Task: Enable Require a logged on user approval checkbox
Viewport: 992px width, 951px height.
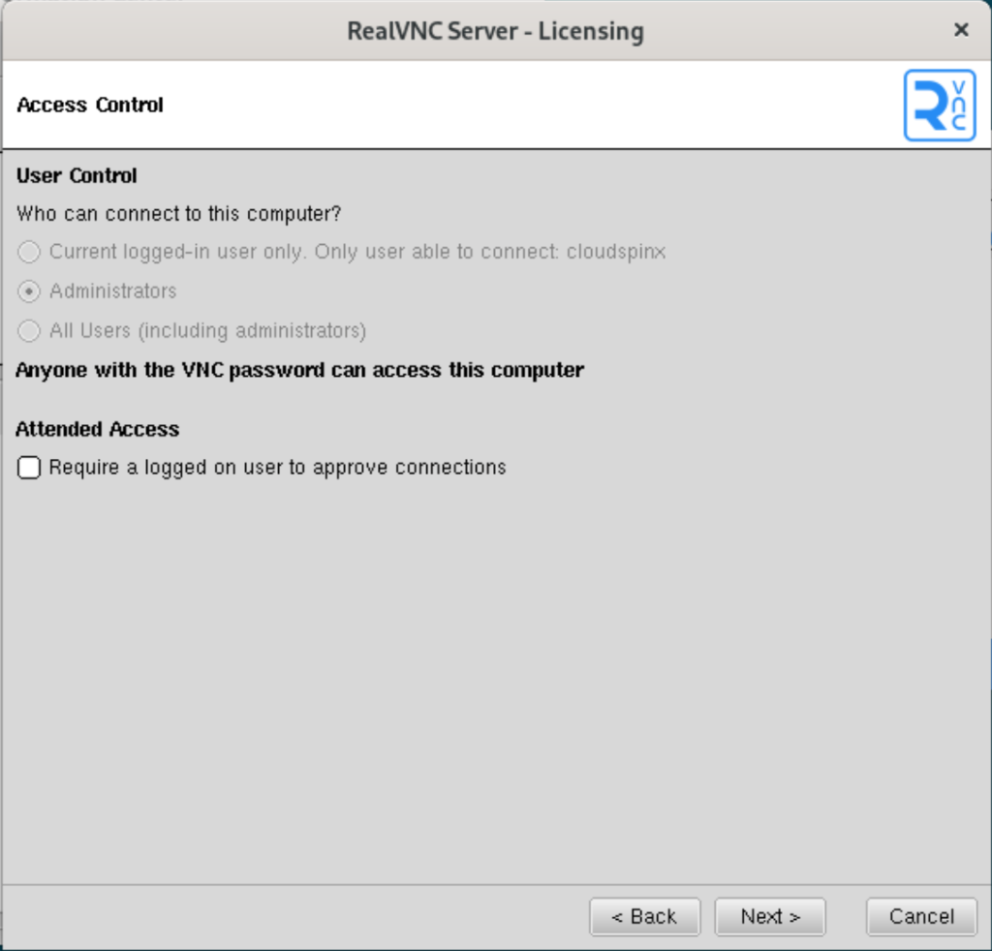Action: point(29,467)
